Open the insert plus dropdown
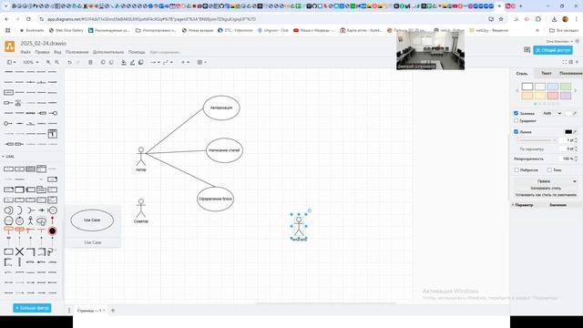This screenshot has height=328, width=583. [x=185, y=63]
